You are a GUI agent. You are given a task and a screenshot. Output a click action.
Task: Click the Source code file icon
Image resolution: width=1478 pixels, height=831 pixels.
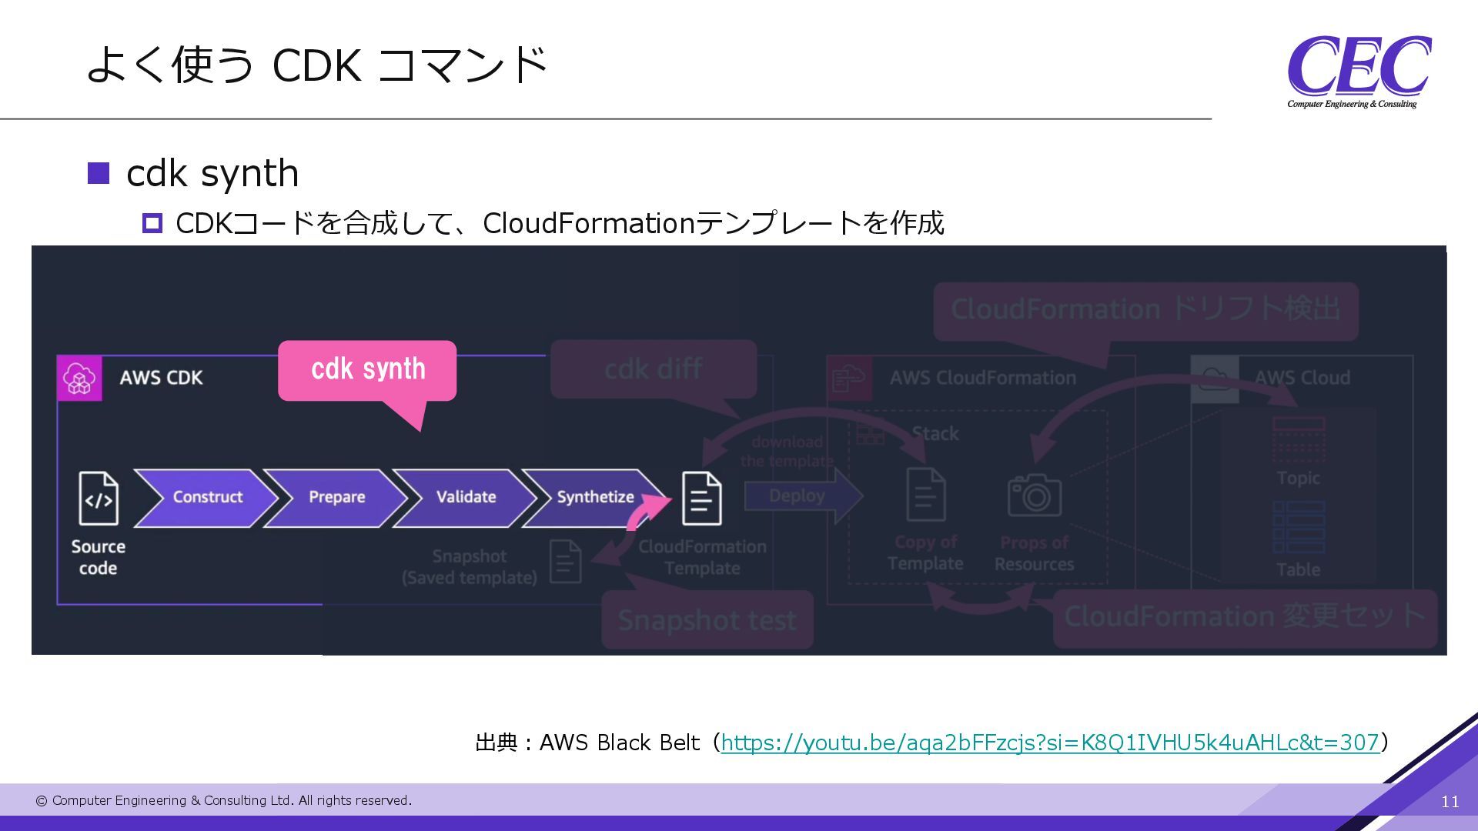(99, 499)
